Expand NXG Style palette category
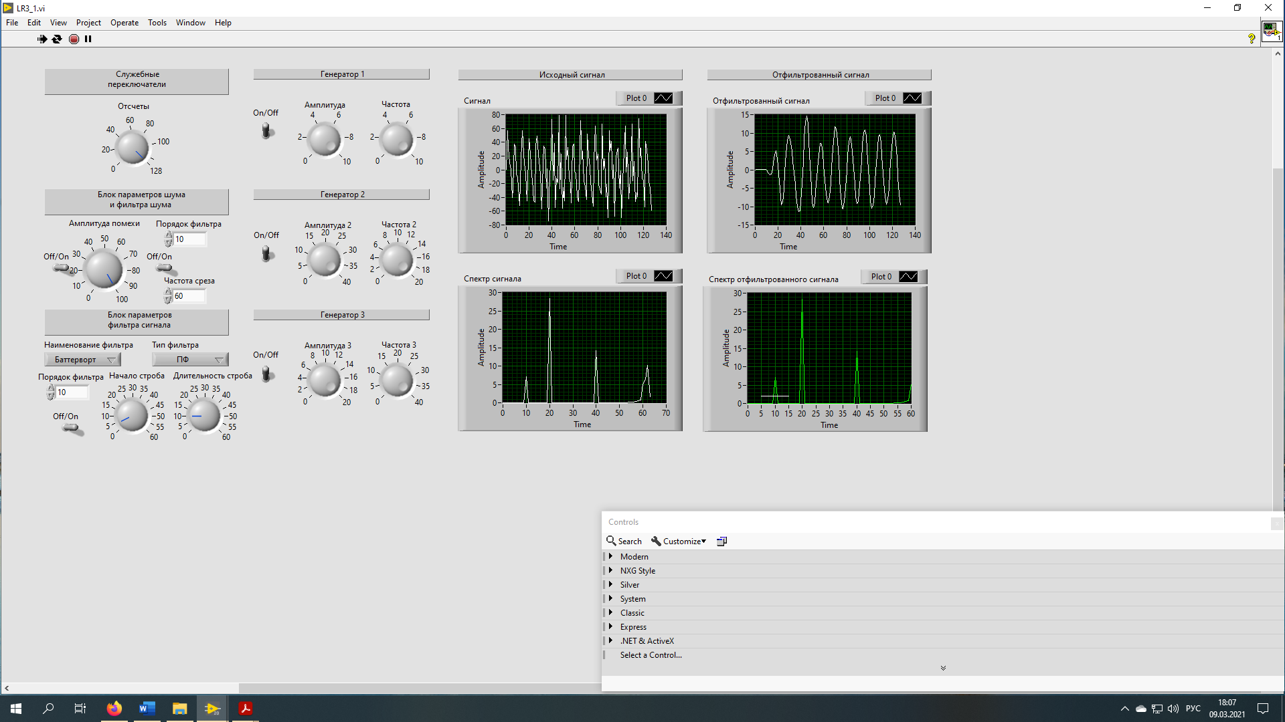The height and width of the screenshot is (722, 1285). 610,570
